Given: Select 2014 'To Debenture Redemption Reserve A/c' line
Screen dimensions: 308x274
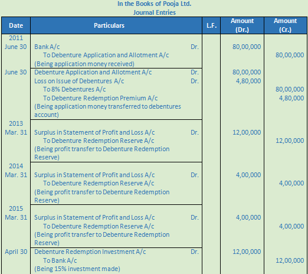Looking at the screenshot, I should [99, 183].
